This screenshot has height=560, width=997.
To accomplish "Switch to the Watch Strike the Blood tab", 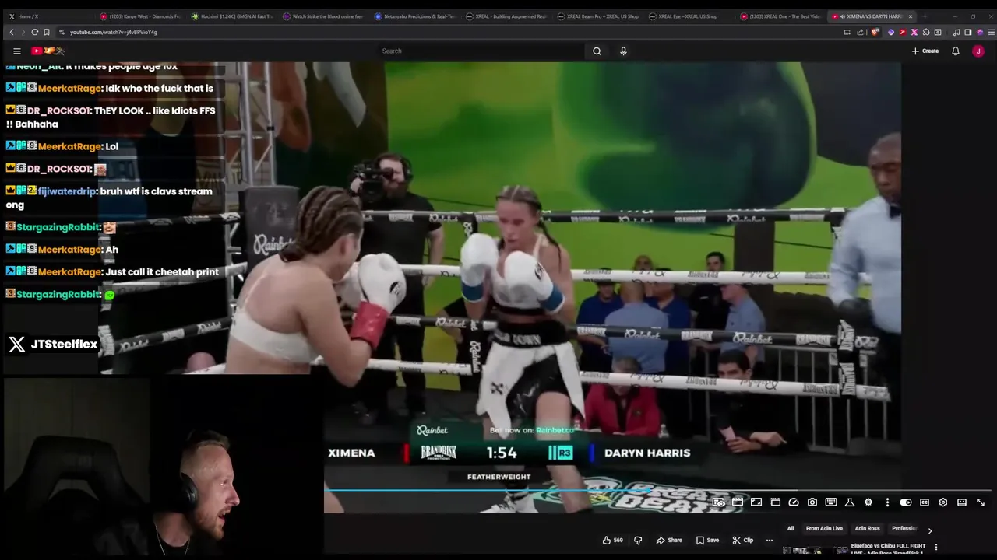I will coord(323,16).
